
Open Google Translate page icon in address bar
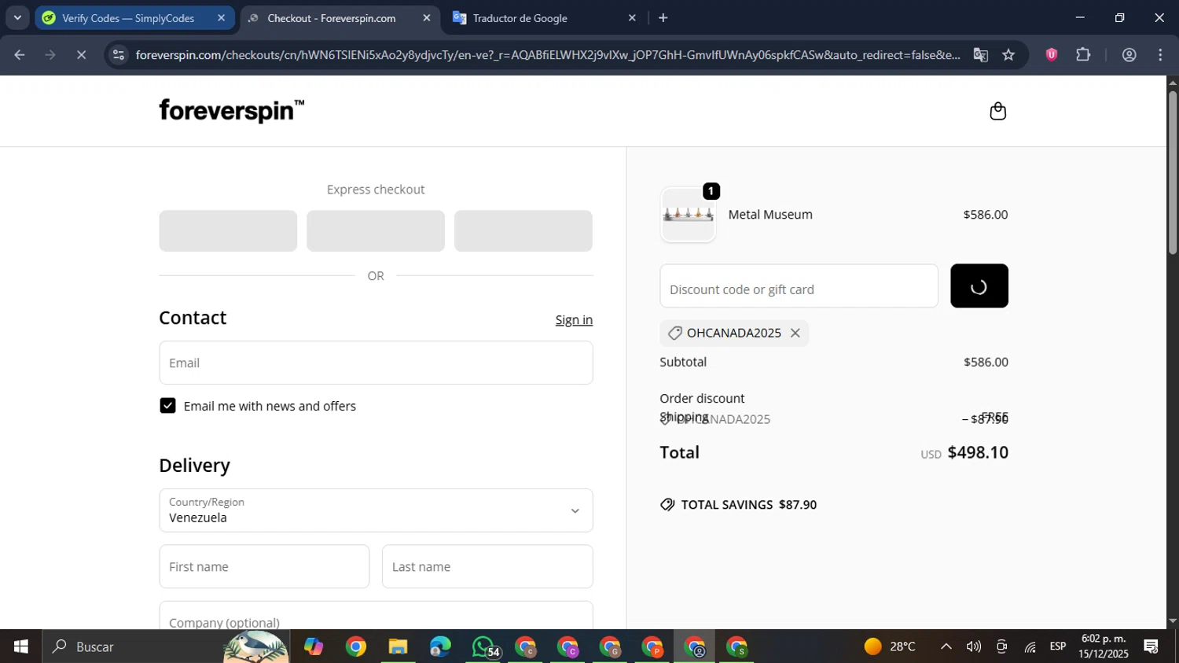[980, 55]
